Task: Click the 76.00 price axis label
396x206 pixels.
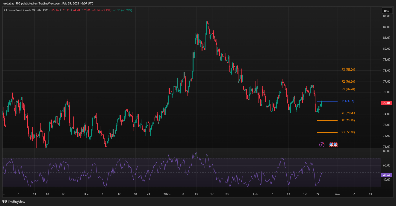Action: (x=386, y=92)
